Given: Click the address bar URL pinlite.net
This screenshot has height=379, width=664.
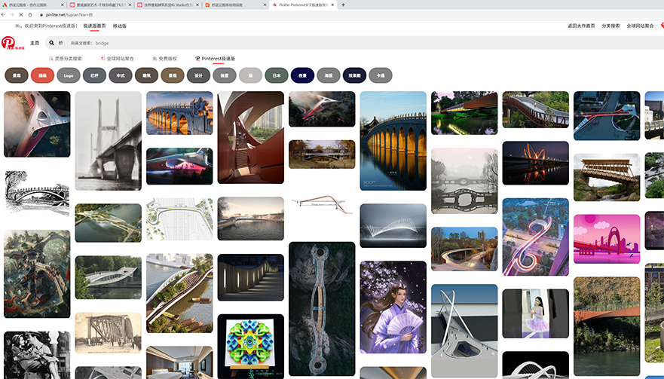Looking at the screenshot, I should [69, 15].
